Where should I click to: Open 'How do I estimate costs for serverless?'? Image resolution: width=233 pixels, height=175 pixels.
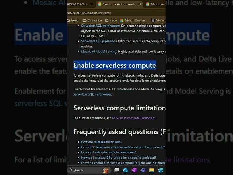click(108, 152)
